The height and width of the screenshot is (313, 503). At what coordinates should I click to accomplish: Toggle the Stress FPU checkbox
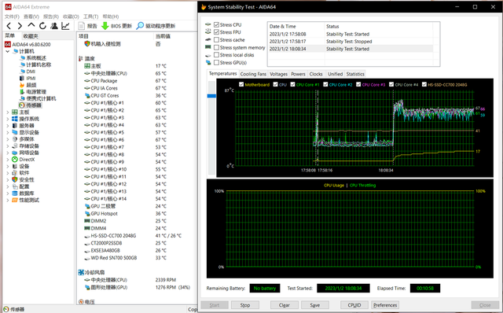[x=217, y=32]
